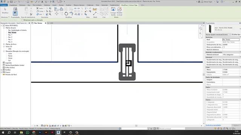Image resolution: width=241 pixels, height=135 pixels.
Task: Open 'Pav. Implantação e Coberta' view
Action: pos(17,30)
